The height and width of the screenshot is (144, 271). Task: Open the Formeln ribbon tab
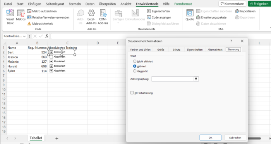(75, 4)
